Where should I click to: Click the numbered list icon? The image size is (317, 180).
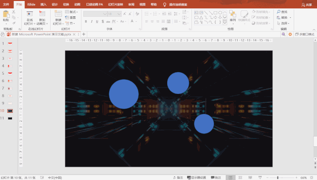(x=155, y=14)
